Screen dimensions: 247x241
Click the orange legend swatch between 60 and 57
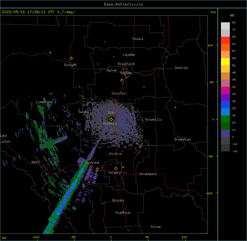click(x=225, y=47)
